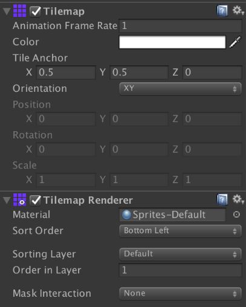Screen dimensions: 246x307
Task: Open Tilemap Renderer gear settings menu
Action: tap(238, 199)
